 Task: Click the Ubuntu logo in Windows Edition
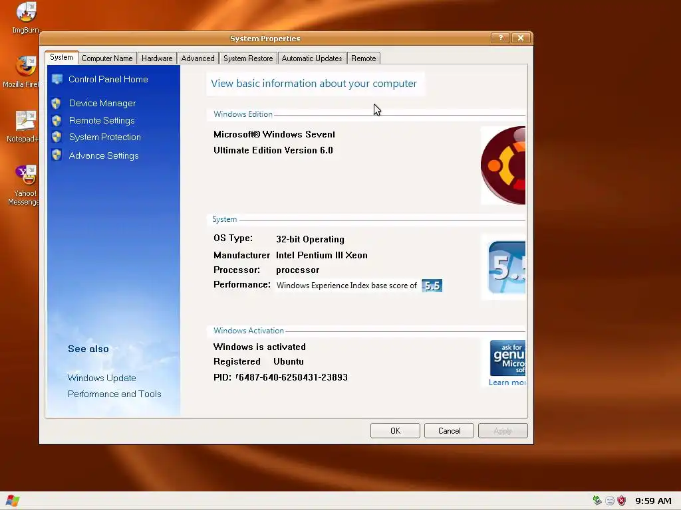[503, 165]
